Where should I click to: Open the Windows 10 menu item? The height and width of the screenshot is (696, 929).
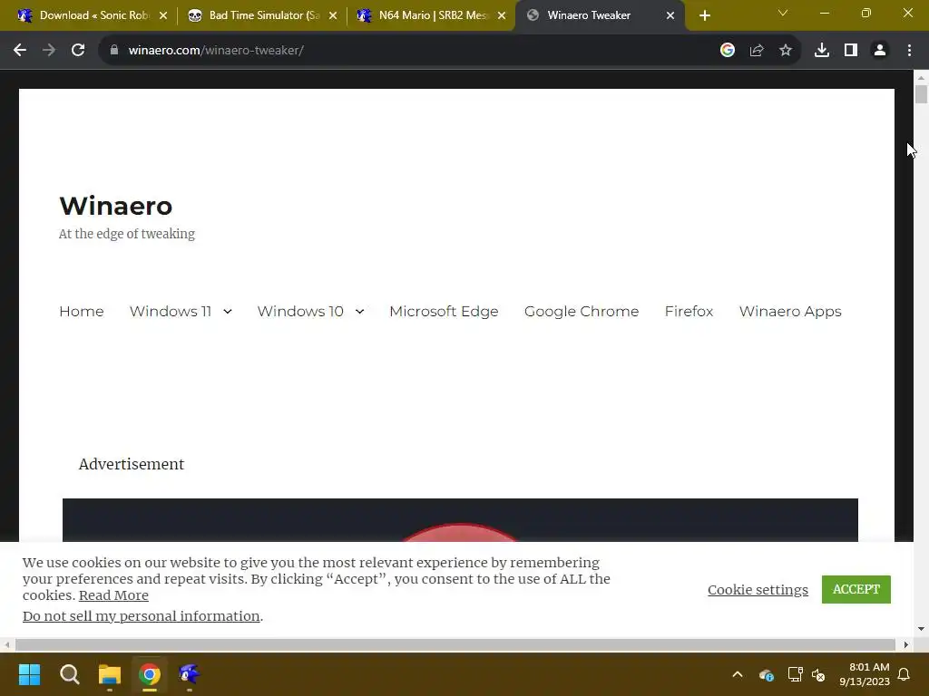pyautogui.click(x=300, y=312)
